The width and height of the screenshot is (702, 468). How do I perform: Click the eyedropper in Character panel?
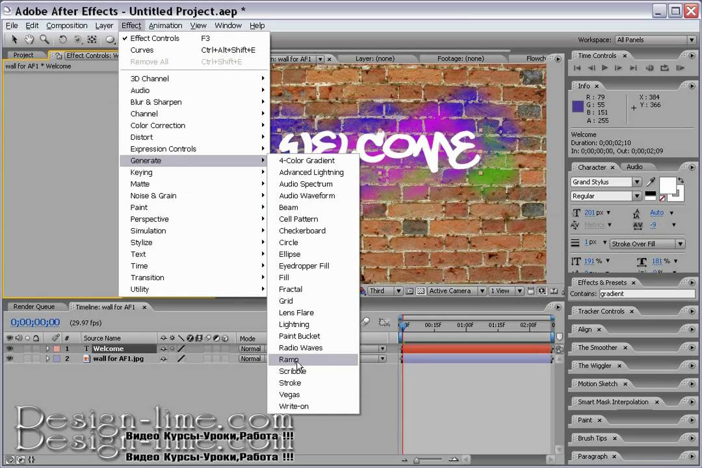[651, 182]
